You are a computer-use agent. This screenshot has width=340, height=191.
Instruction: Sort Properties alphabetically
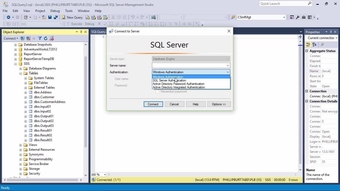click(314, 45)
